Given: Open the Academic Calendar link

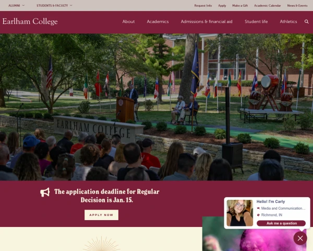Looking at the screenshot, I should (x=268, y=6).
